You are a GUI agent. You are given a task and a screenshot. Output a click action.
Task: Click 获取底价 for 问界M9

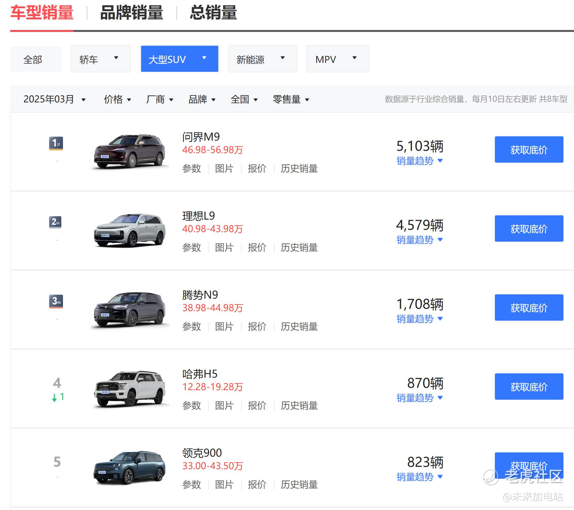(529, 149)
